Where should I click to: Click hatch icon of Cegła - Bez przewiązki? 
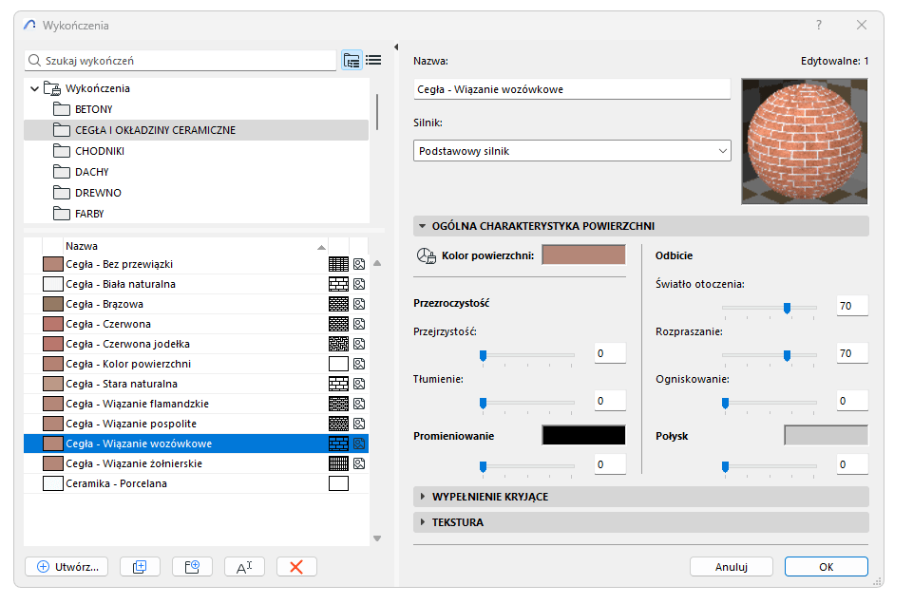click(338, 264)
